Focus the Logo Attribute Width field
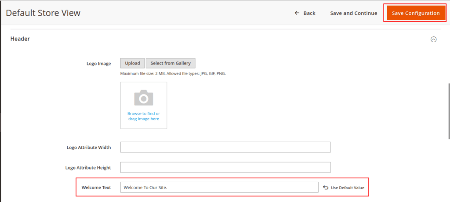This screenshot has width=450, height=202. pyautogui.click(x=225, y=147)
